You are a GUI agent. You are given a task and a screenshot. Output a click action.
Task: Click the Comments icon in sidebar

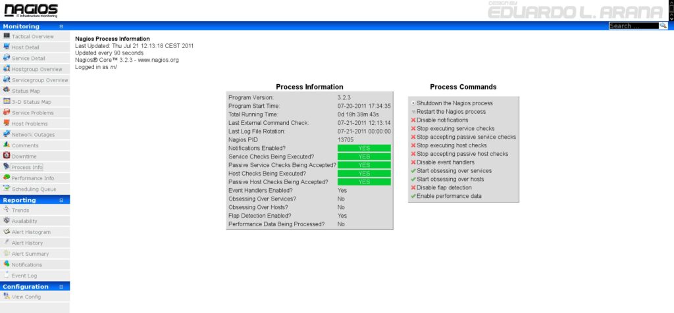pyautogui.click(x=7, y=145)
